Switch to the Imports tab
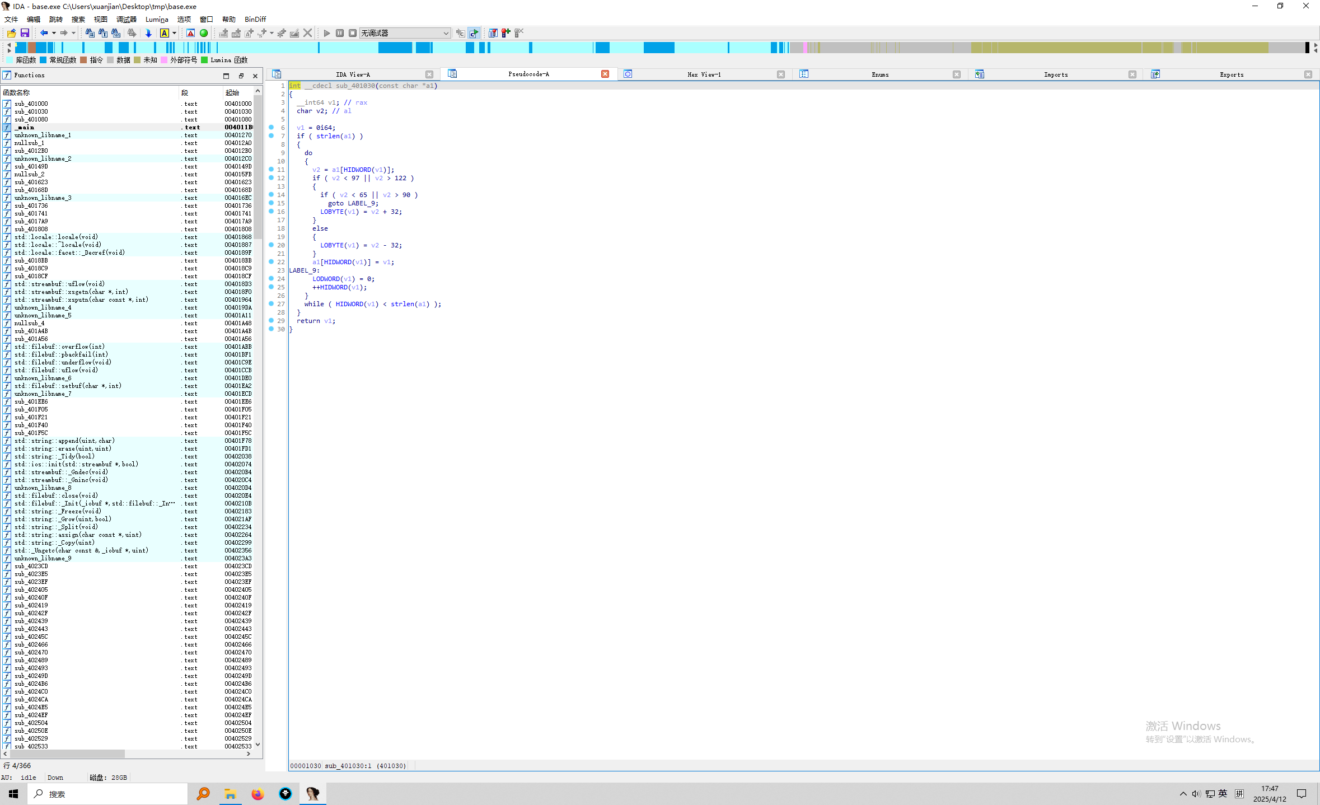Screen dimensions: 1320x805 coord(1055,74)
